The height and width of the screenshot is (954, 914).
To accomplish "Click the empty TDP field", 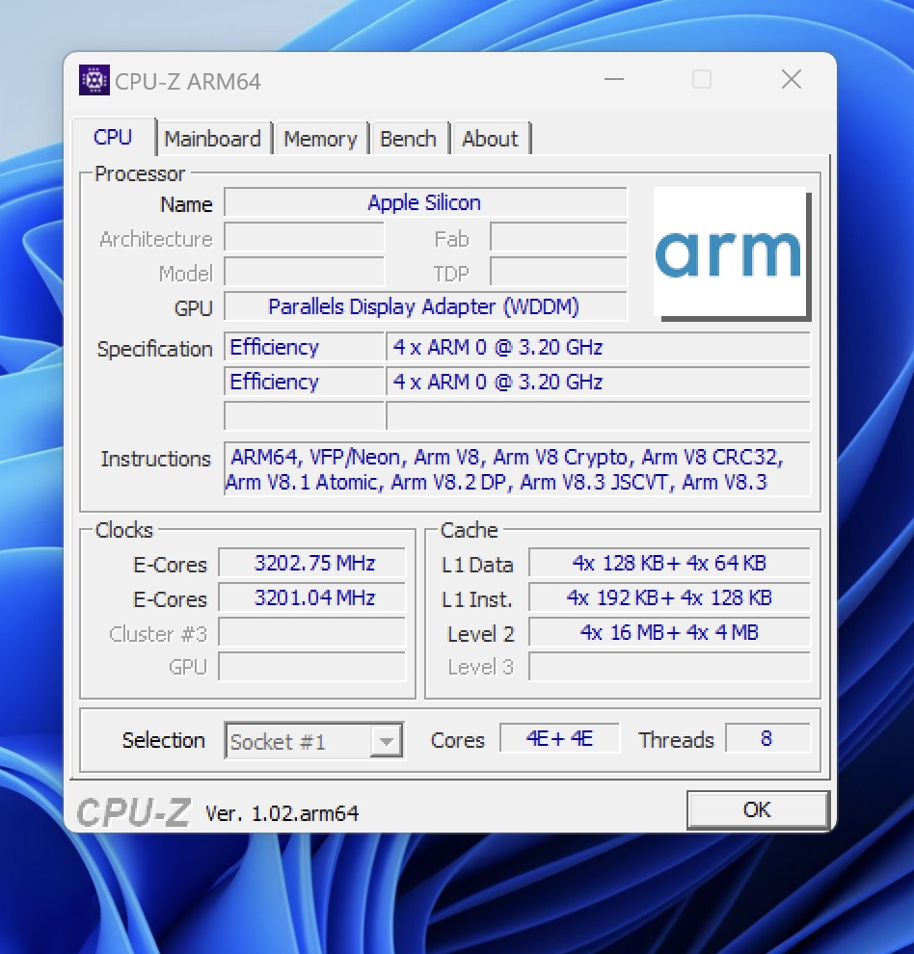I will pos(559,272).
